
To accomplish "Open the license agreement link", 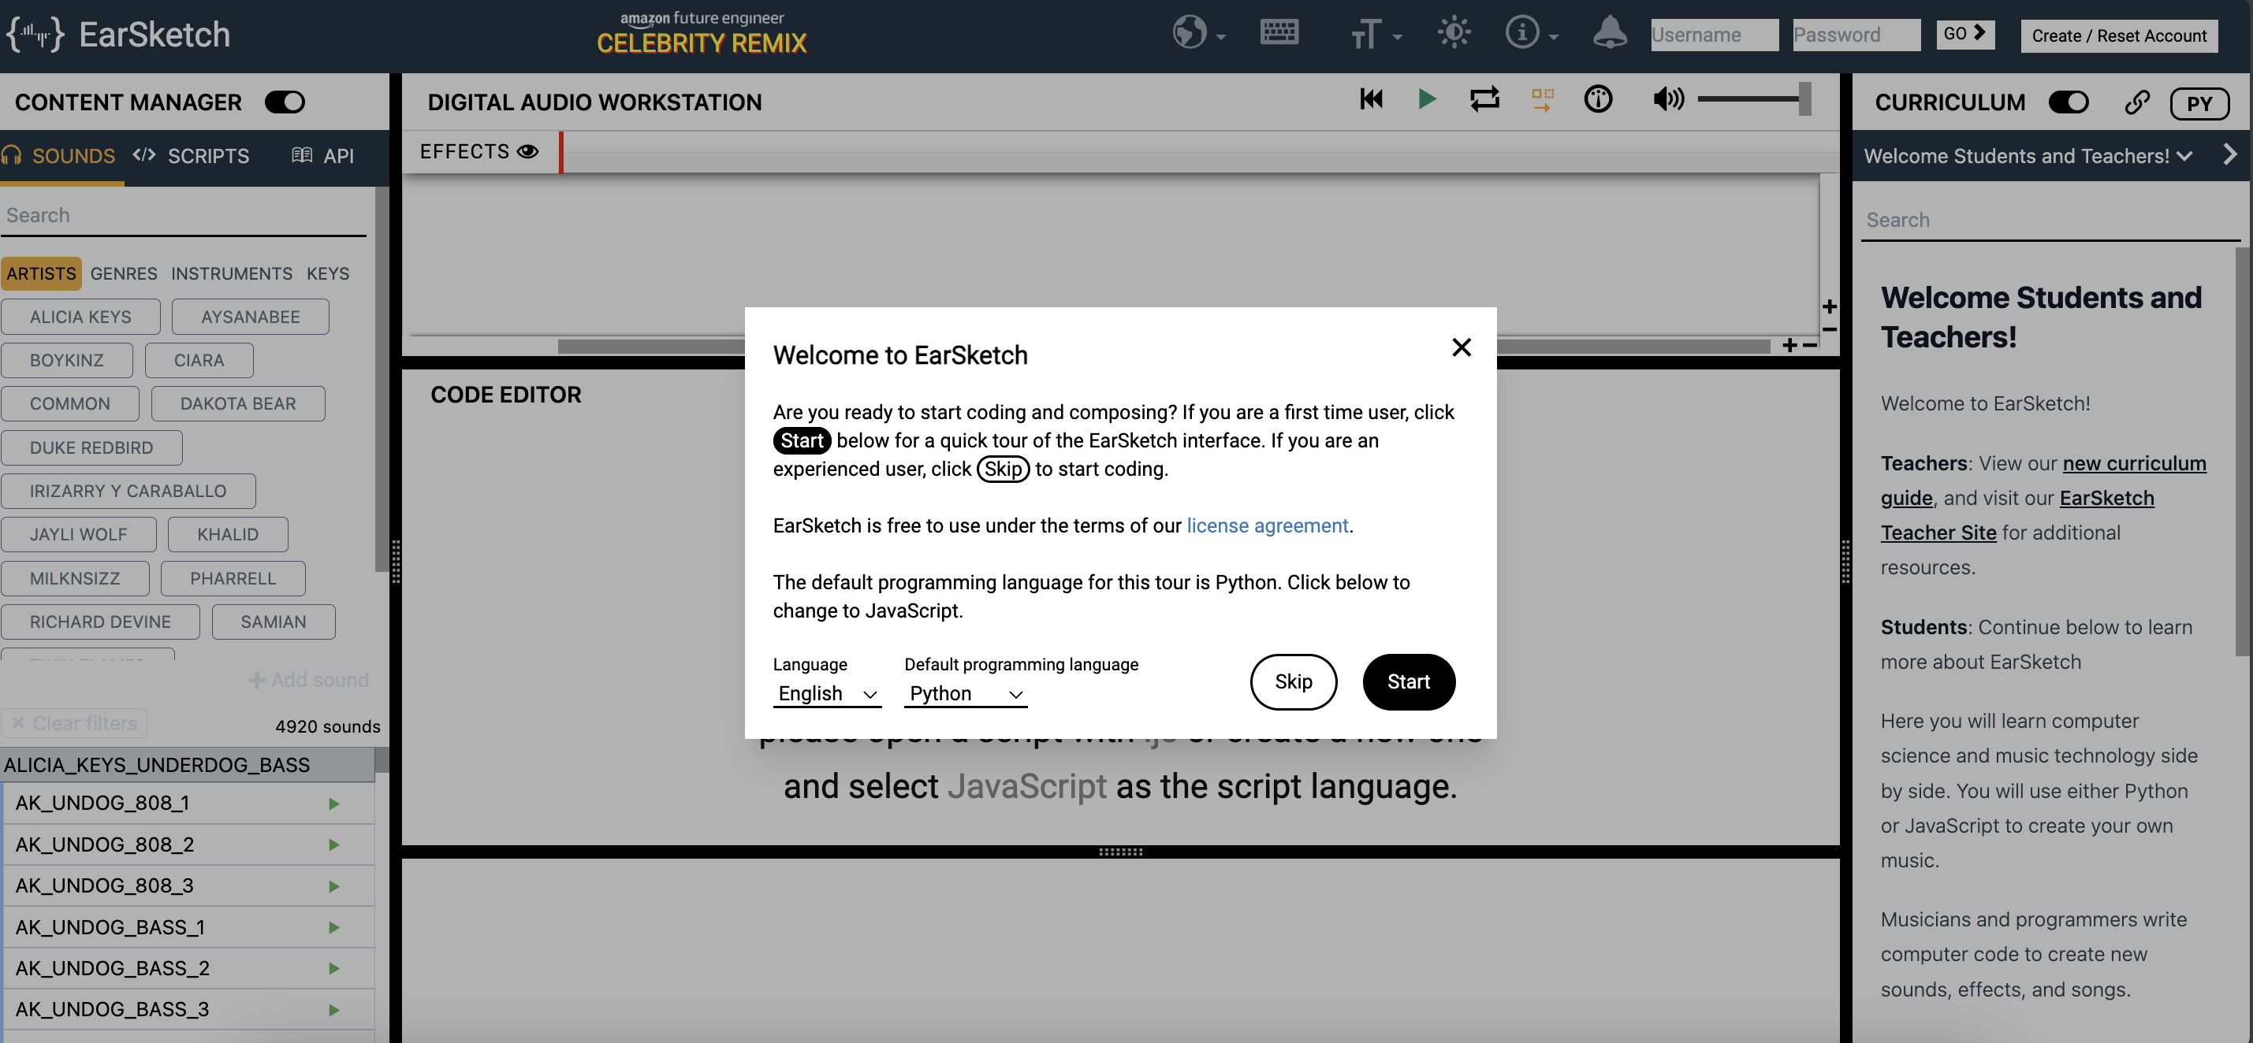I will coord(1267,525).
